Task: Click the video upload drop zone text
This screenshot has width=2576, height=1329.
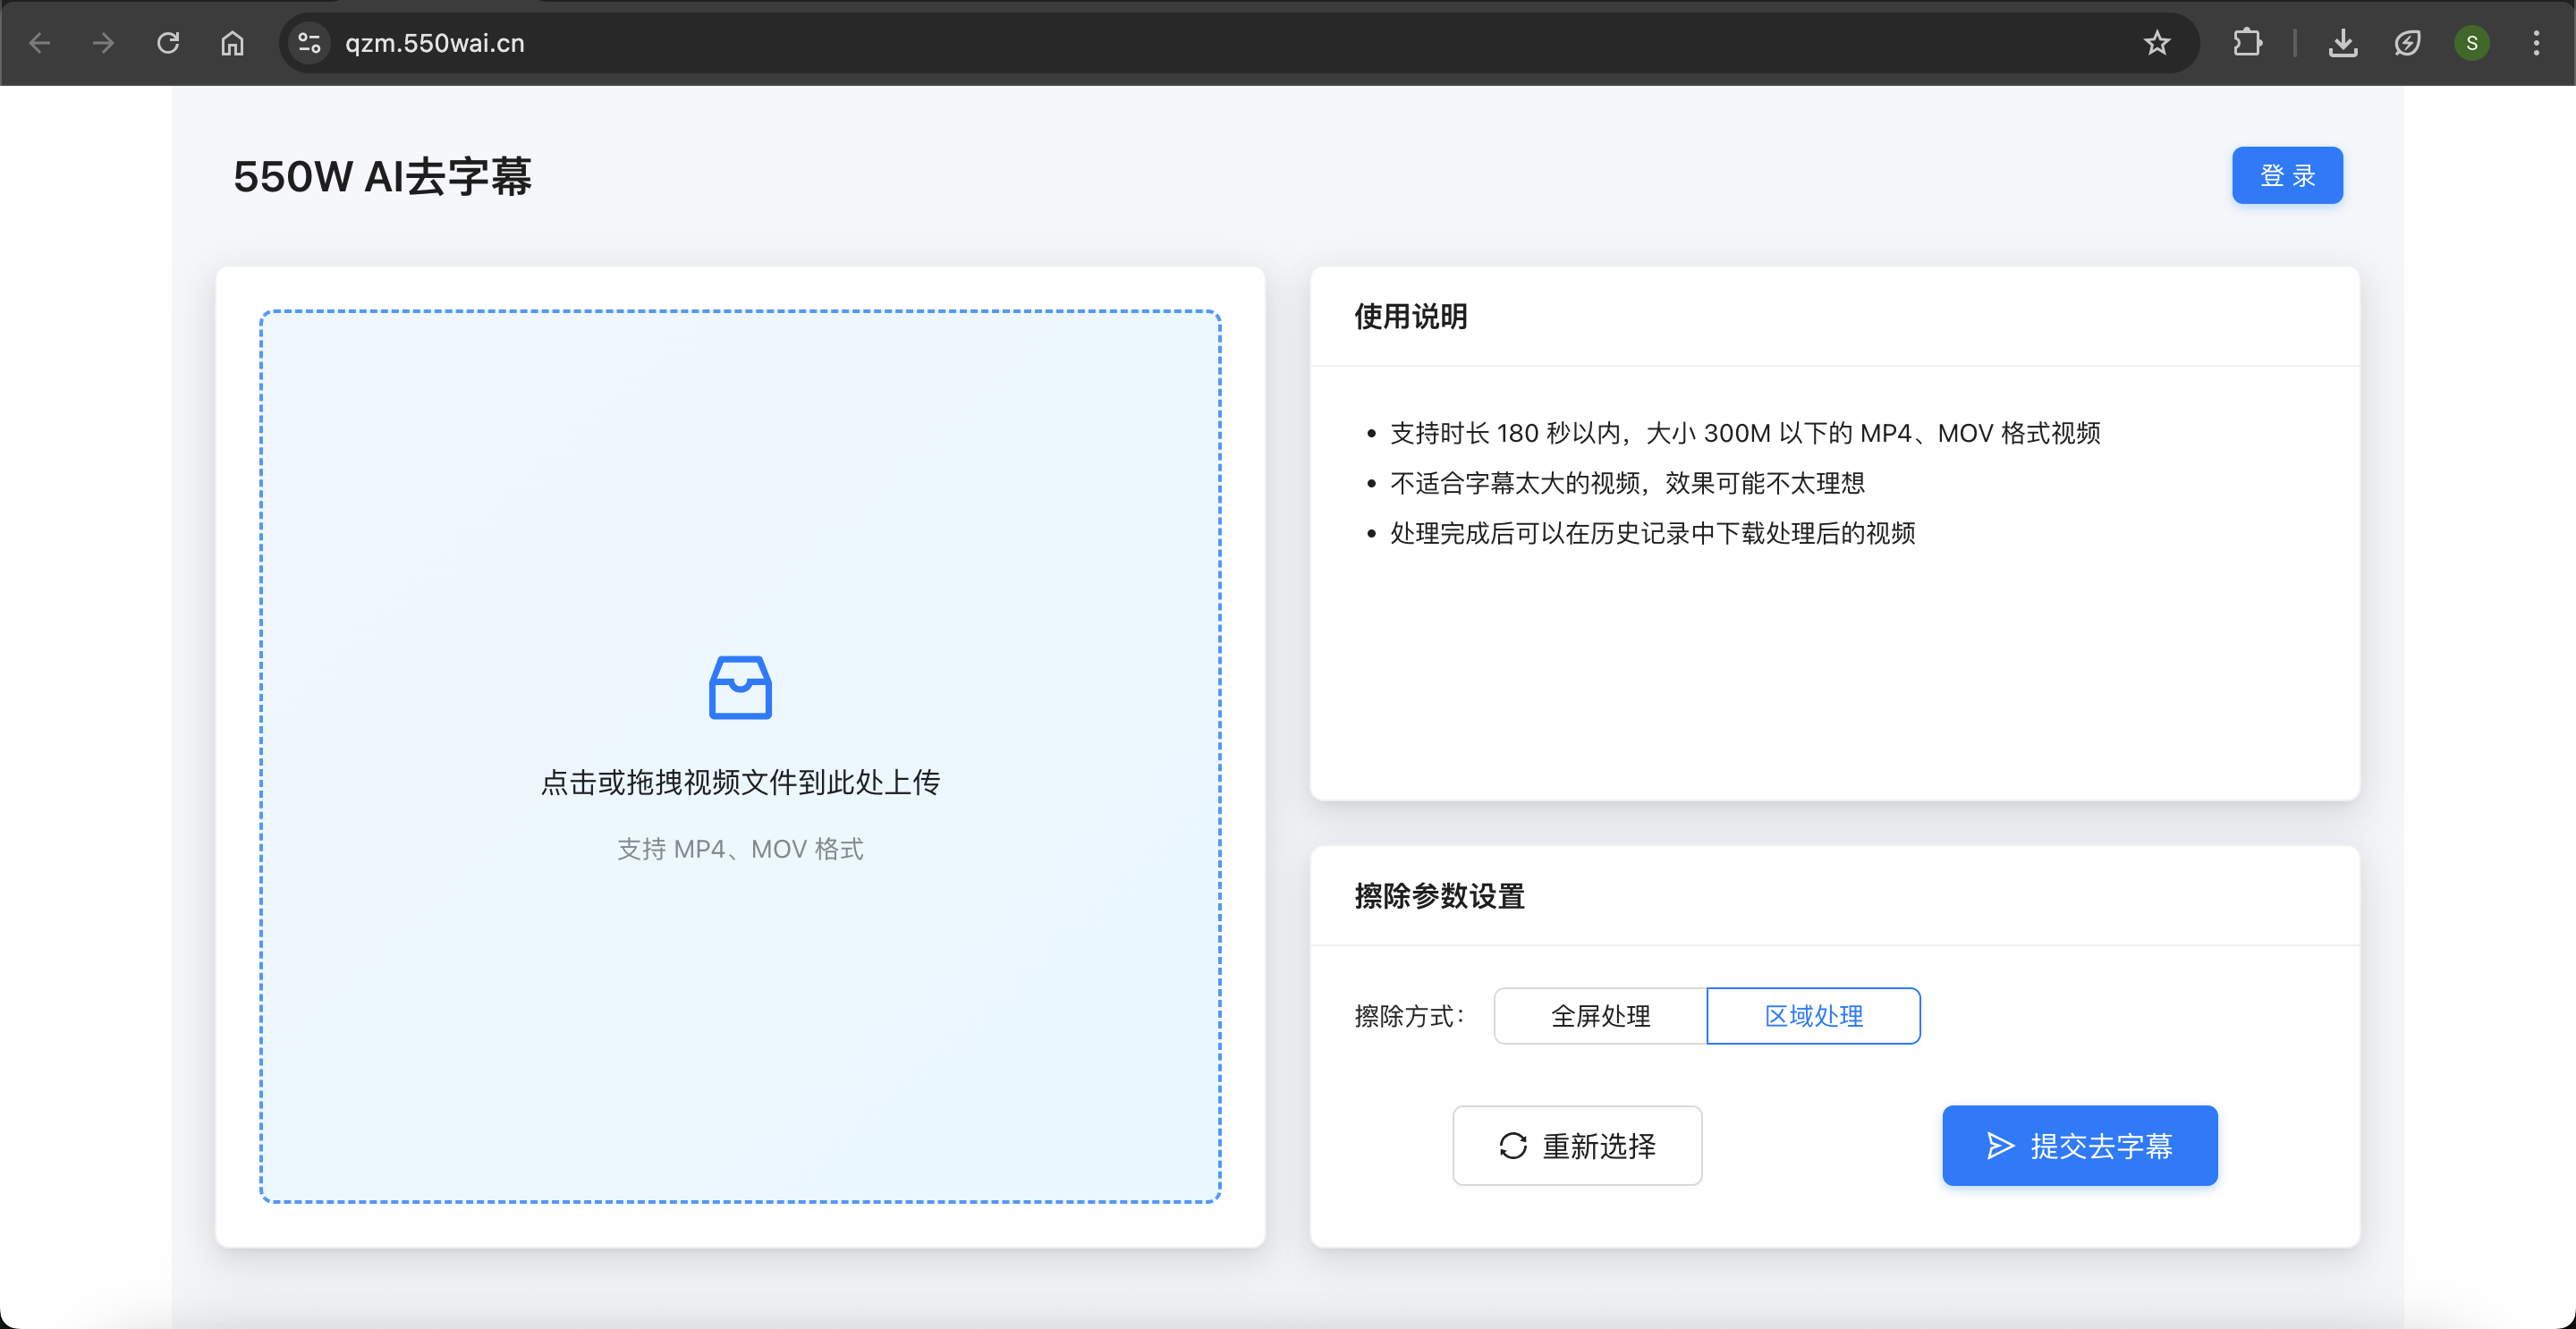Action: [740, 782]
